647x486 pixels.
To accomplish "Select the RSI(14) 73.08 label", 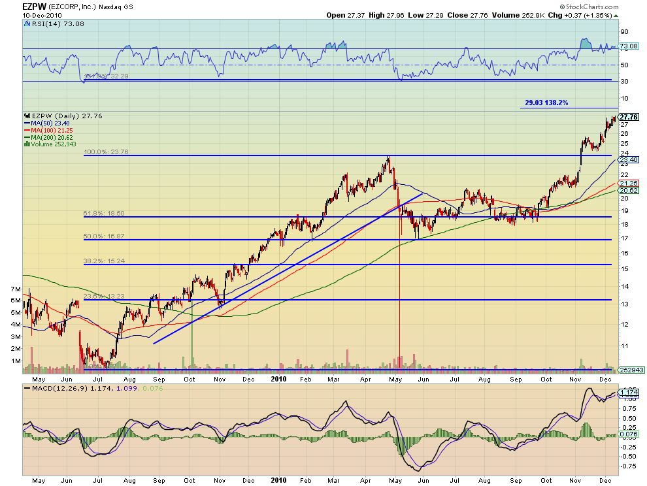I will click(58, 24).
